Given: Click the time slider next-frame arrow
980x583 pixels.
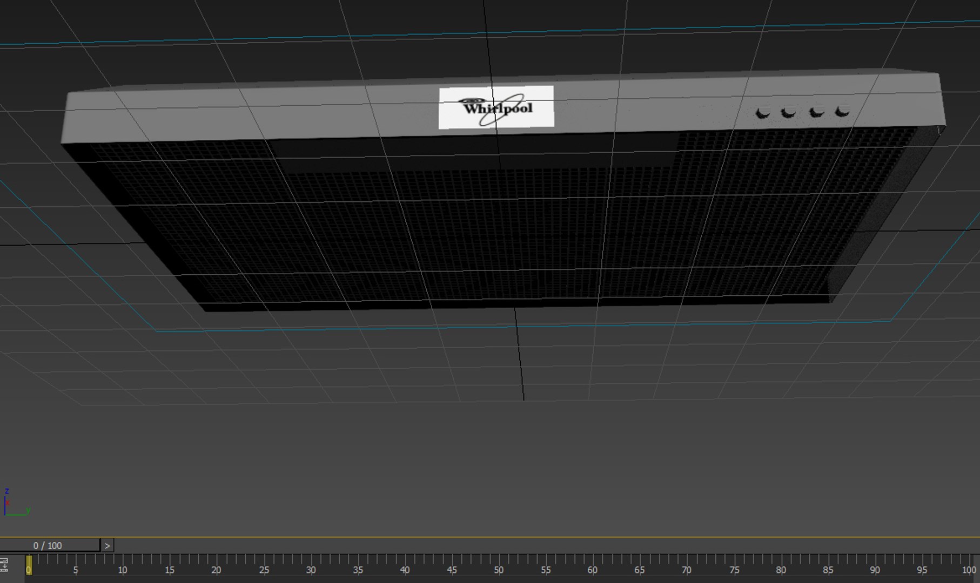Looking at the screenshot, I should [x=108, y=546].
